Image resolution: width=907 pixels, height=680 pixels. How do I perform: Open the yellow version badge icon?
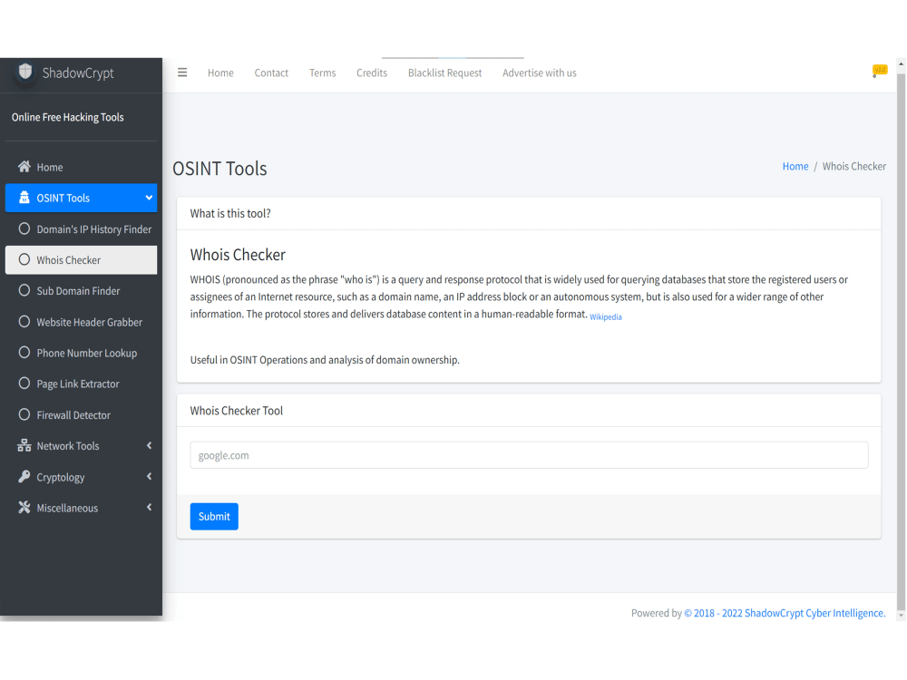coord(879,71)
